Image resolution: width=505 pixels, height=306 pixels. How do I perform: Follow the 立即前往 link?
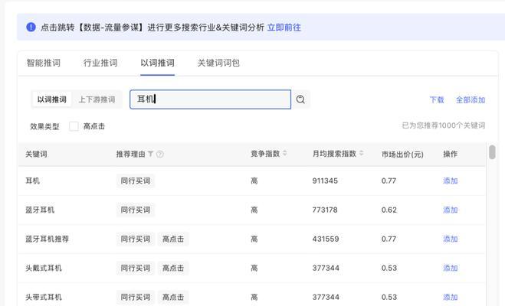click(x=284, y=28)
